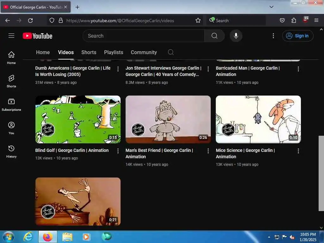Viewport: 324px width, 243px height.
Task: Click the Sign in button
Action: click(298, 36)
